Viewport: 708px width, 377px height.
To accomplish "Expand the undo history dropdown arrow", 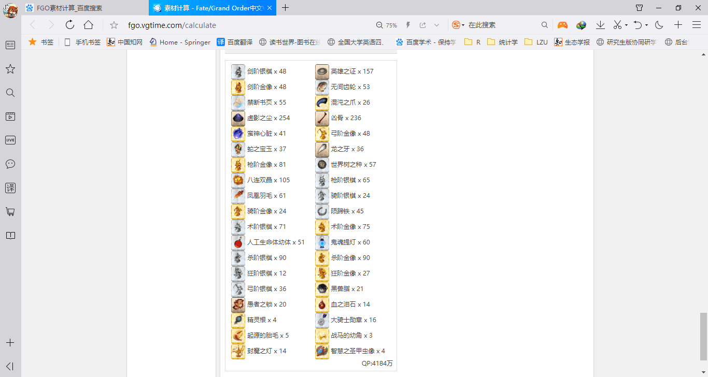I will point(646,25).
